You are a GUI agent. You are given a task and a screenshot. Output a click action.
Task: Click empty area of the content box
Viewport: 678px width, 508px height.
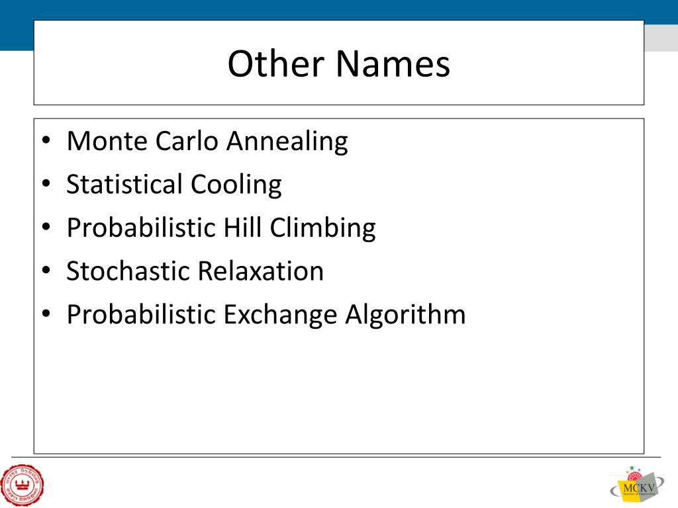338,393
